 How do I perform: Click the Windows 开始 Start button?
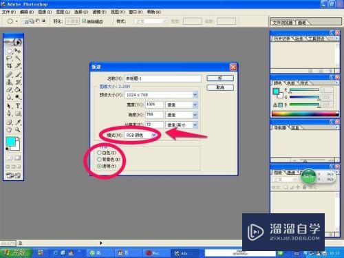(x=16, y=252)
